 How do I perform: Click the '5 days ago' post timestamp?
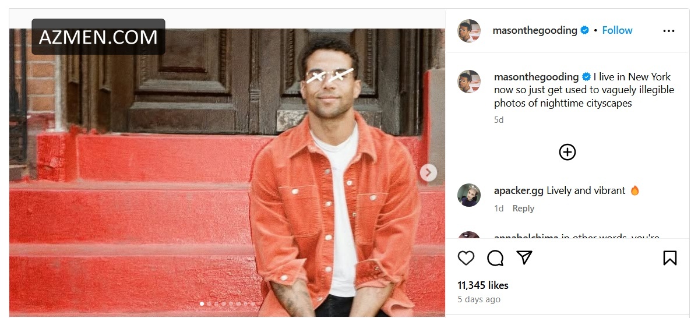[479, 299]
